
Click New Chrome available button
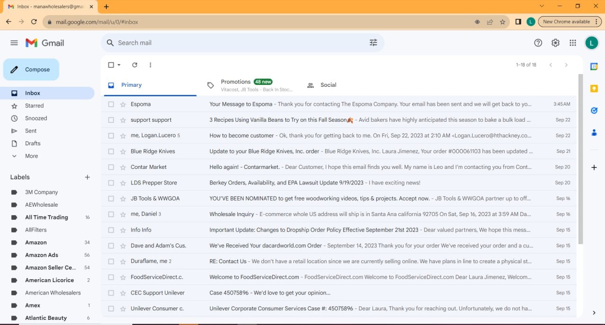pos(570,22)
